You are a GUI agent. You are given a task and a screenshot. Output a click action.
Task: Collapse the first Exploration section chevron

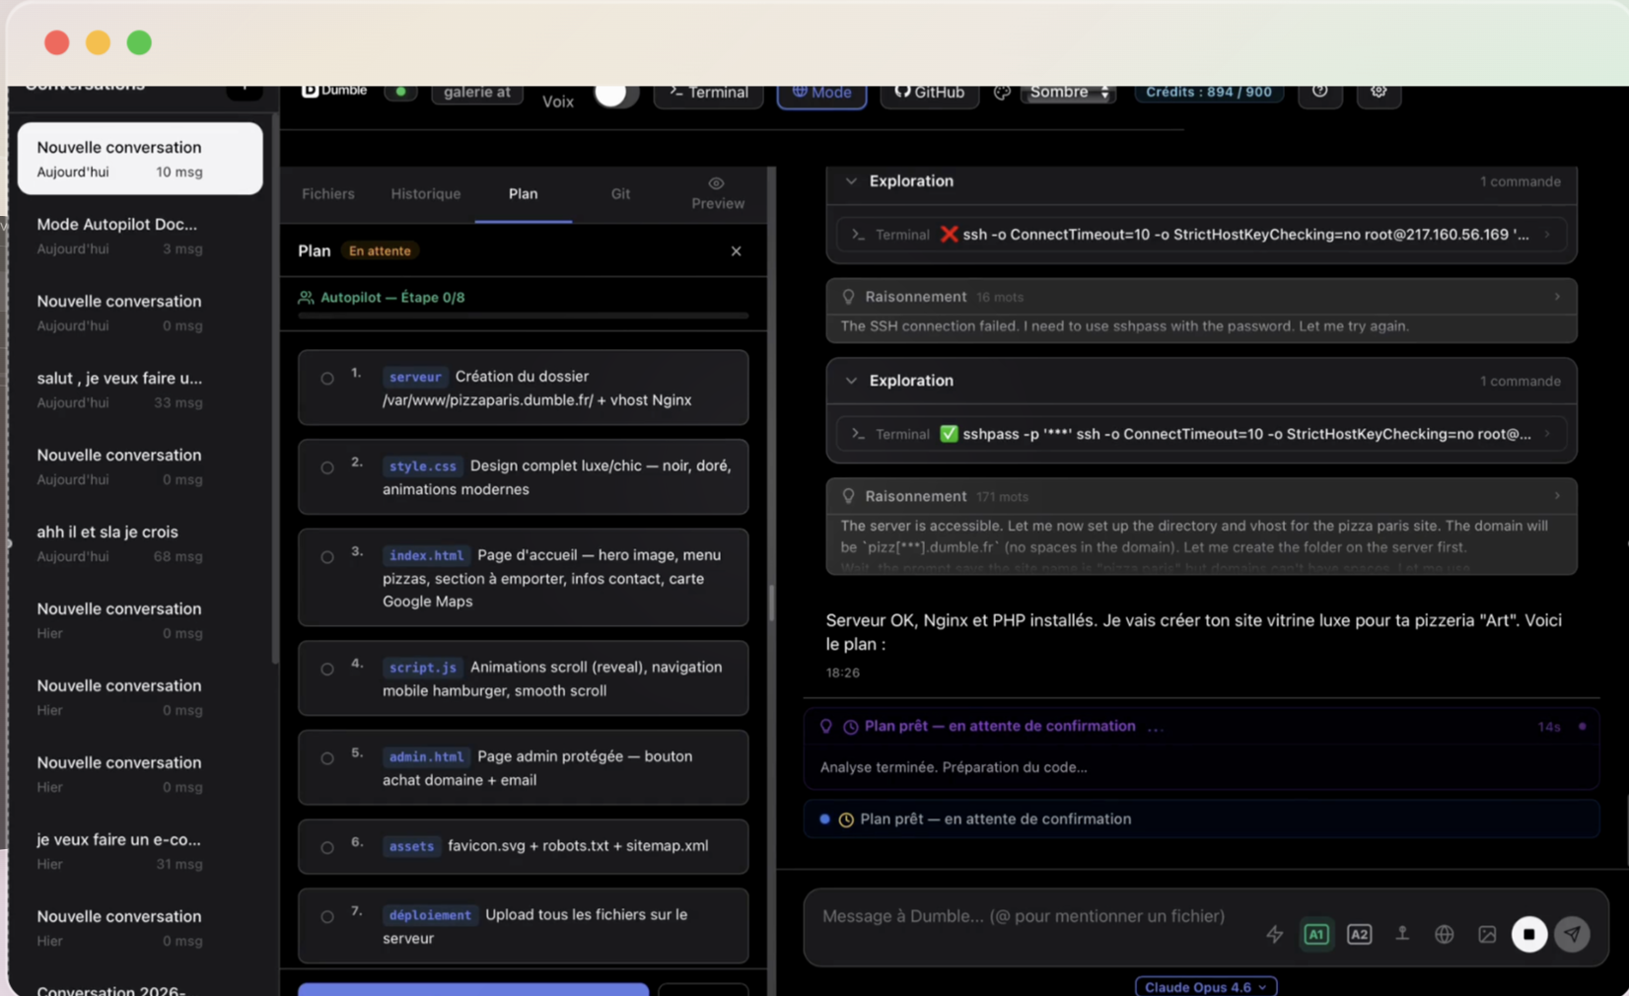pos(851,181)
